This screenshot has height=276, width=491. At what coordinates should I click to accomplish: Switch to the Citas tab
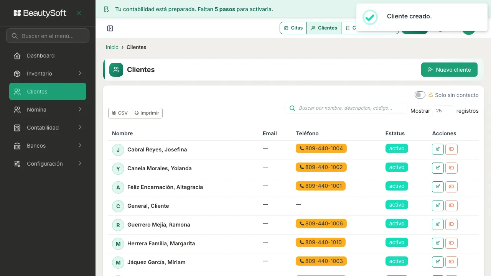(293, 28)
